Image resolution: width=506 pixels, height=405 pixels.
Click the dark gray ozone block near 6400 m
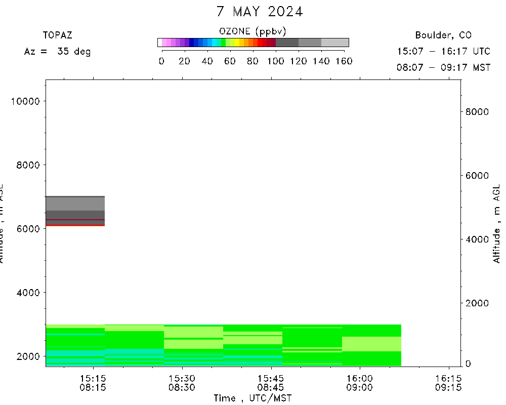coord(75,215)
